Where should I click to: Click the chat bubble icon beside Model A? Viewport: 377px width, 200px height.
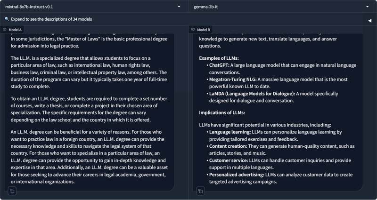tap(5, 30)
